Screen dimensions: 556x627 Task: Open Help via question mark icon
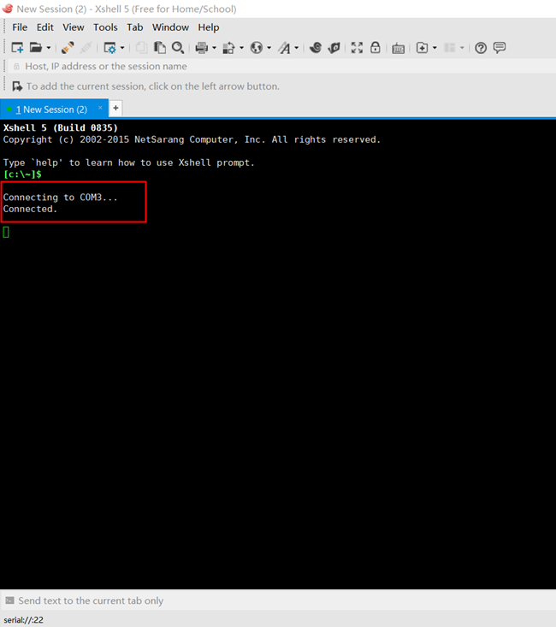[x=481, y=48]
